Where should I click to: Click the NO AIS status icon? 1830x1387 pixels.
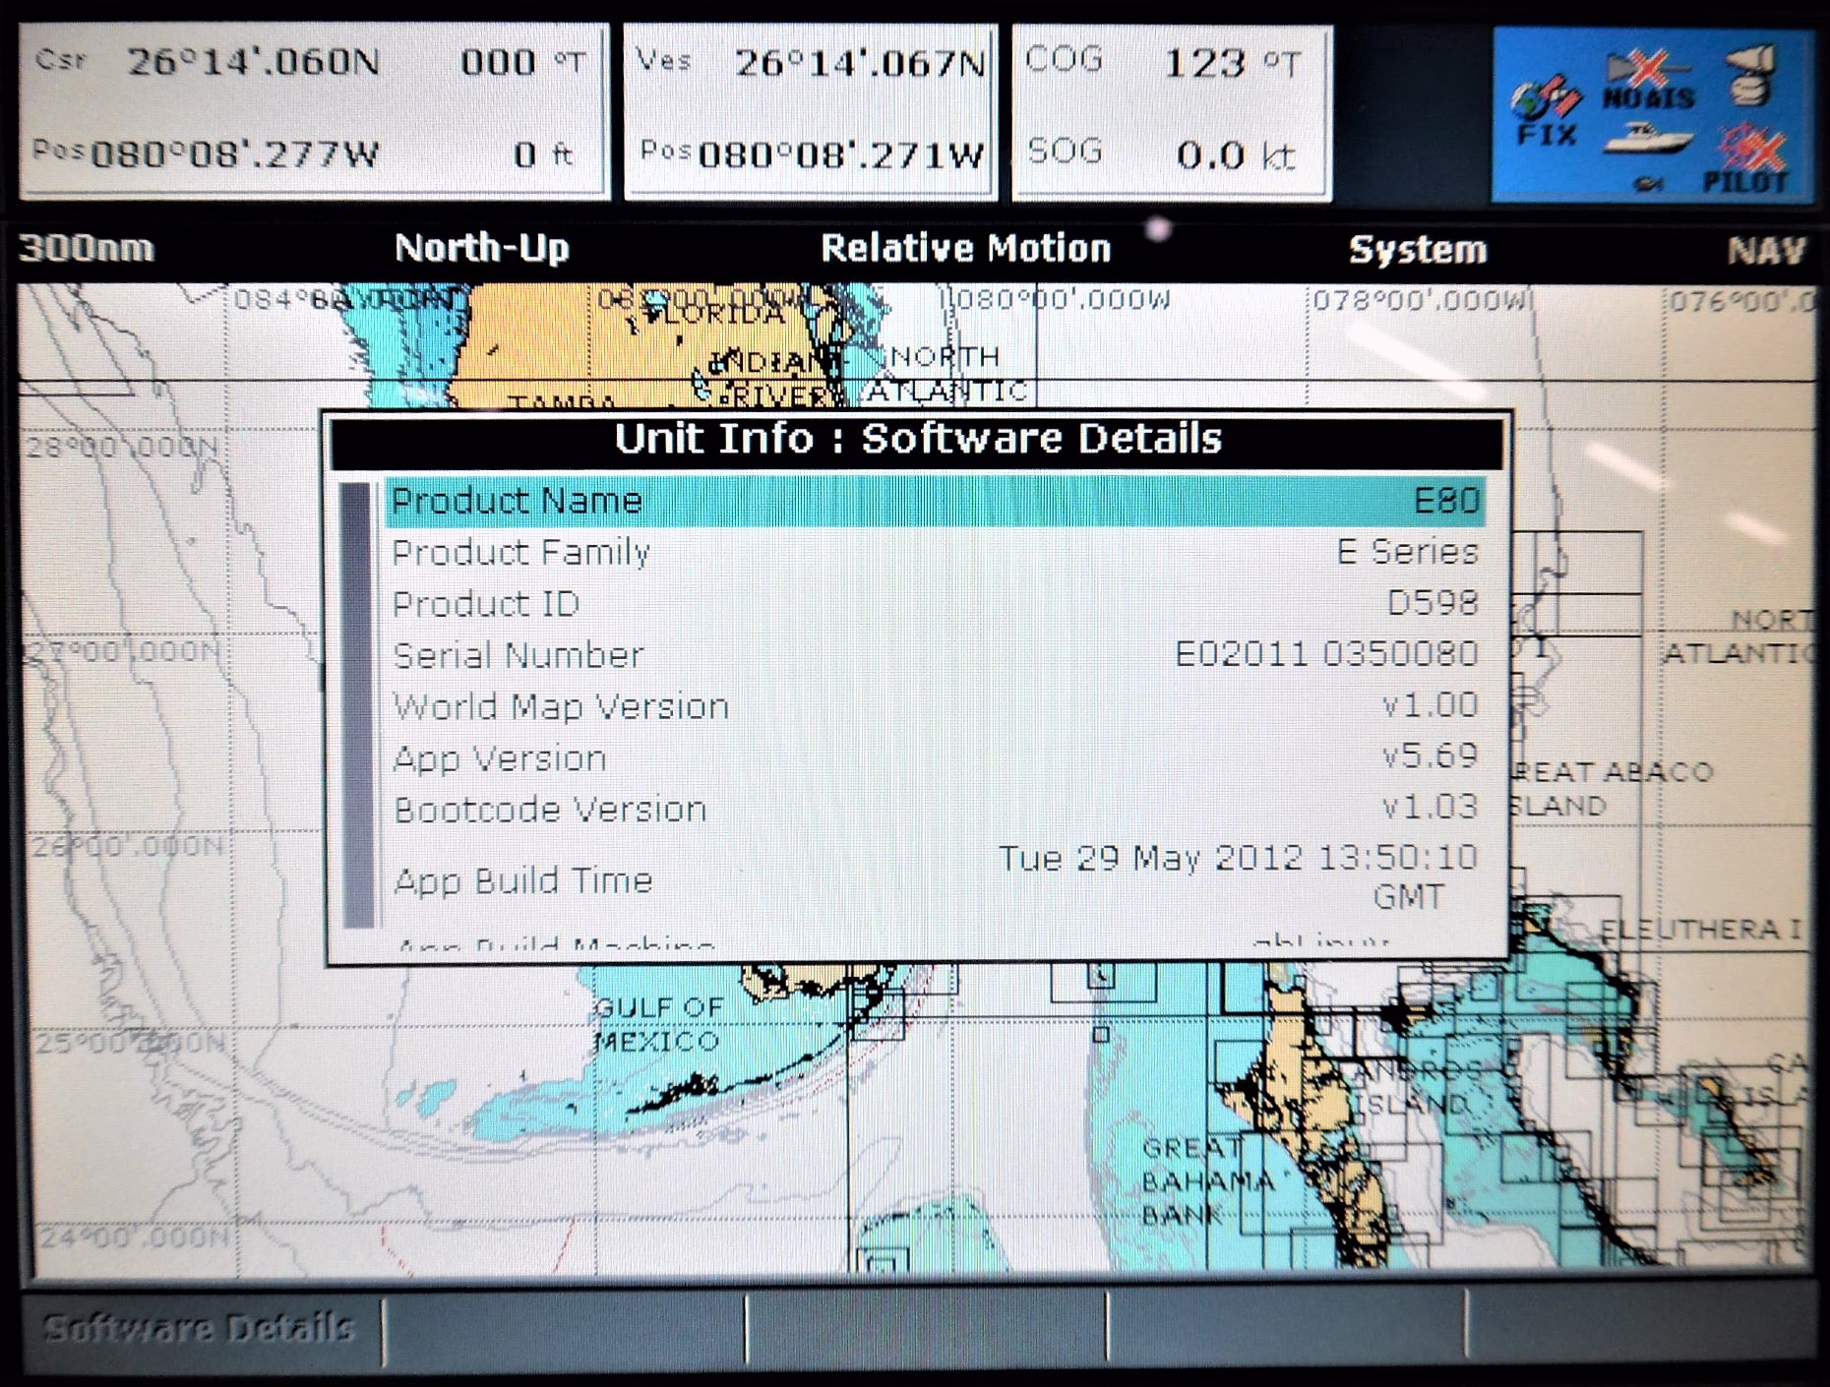pyautogui.click(x=1647, y=82)
